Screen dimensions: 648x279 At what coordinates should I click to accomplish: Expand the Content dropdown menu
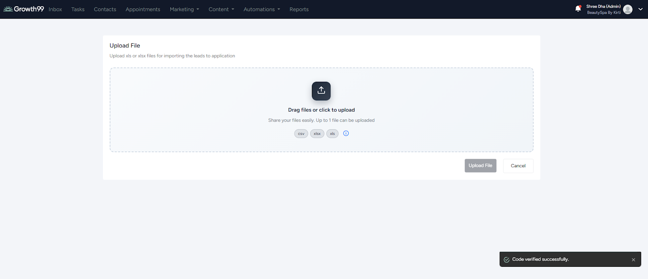point(221,9)
